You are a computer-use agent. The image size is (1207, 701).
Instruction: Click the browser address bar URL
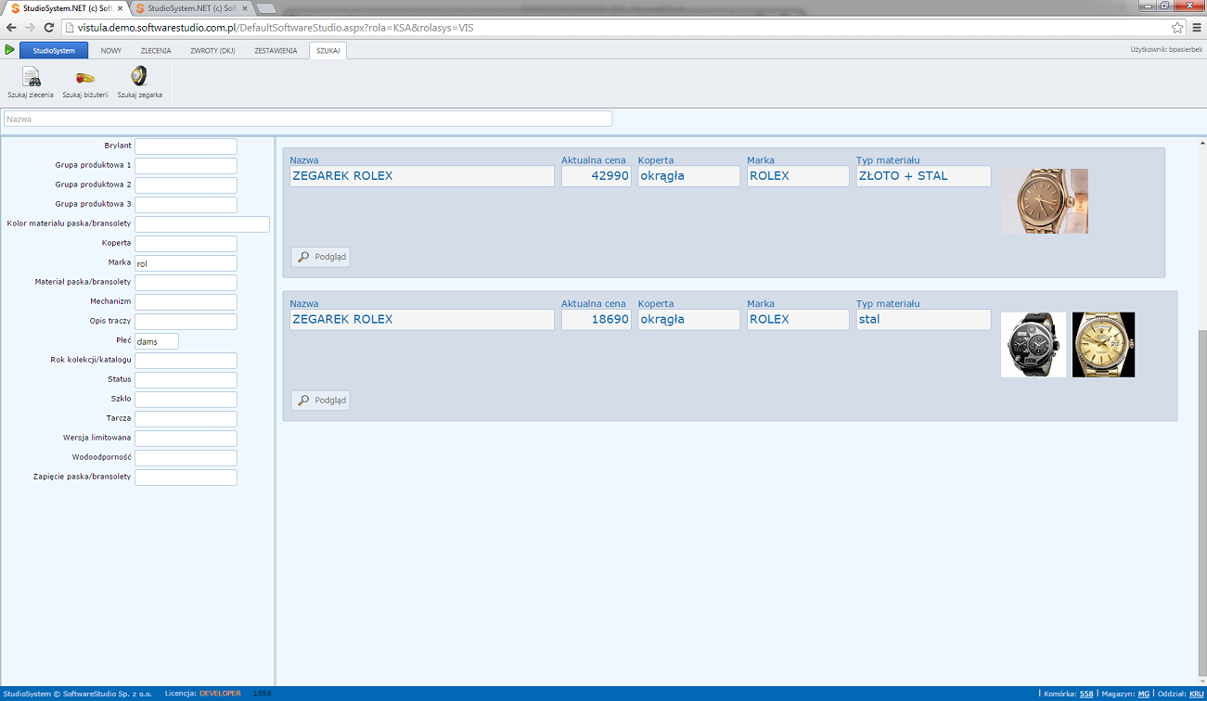coord(276,28)
